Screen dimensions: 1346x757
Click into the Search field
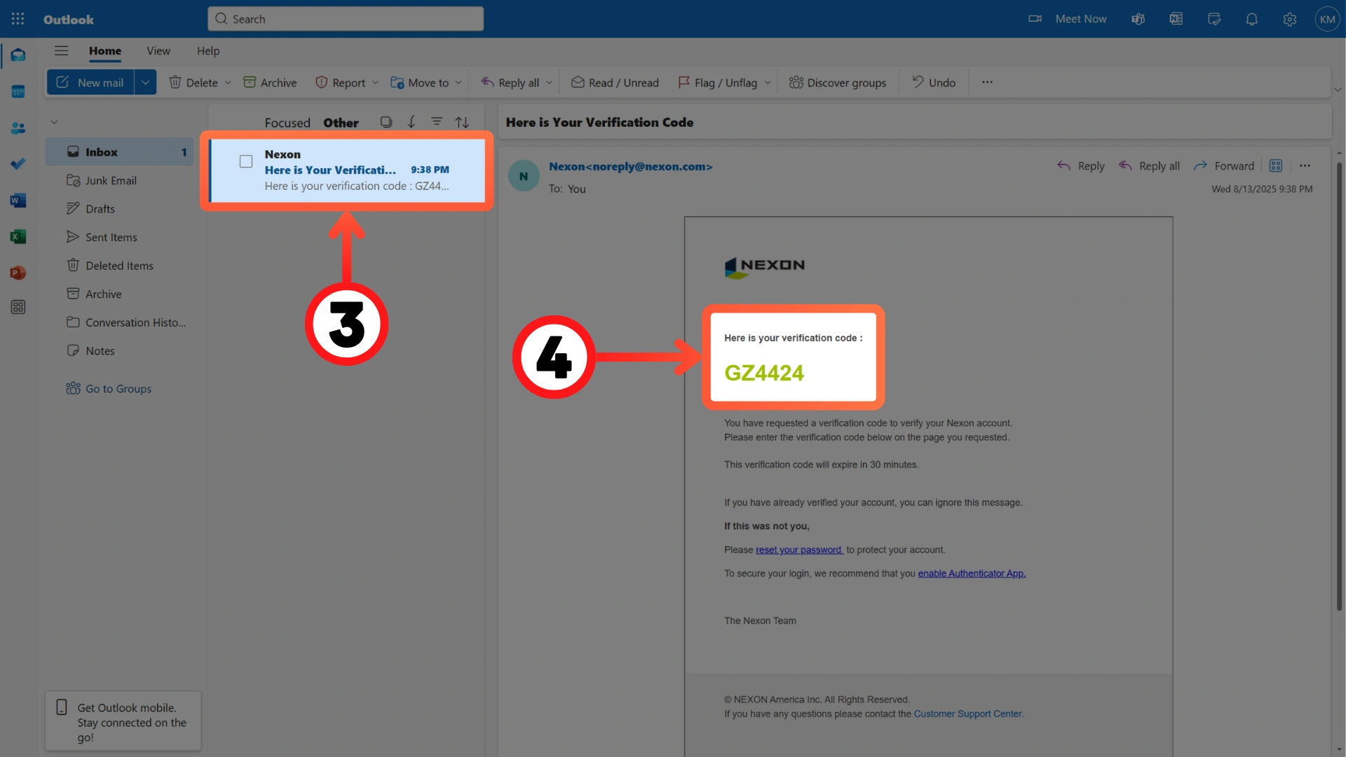[x=346, y=19]
